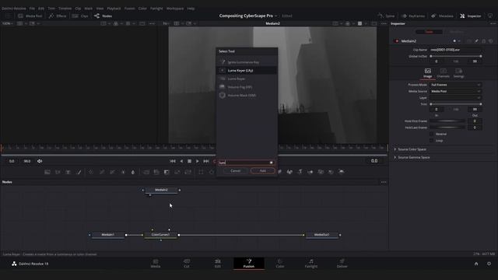The width and height of the screenshot is (498, 280).
Task: Add the Background tool from the toolbar
Action: 47,172
